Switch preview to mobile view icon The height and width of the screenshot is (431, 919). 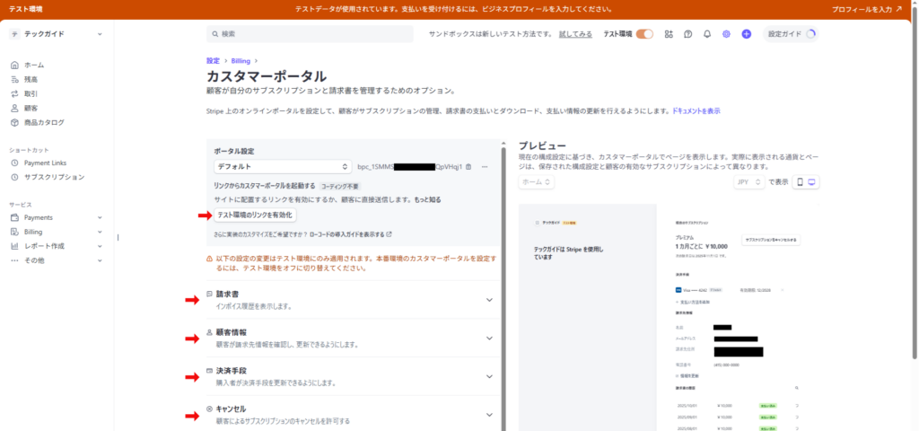(x=800, y=182)
